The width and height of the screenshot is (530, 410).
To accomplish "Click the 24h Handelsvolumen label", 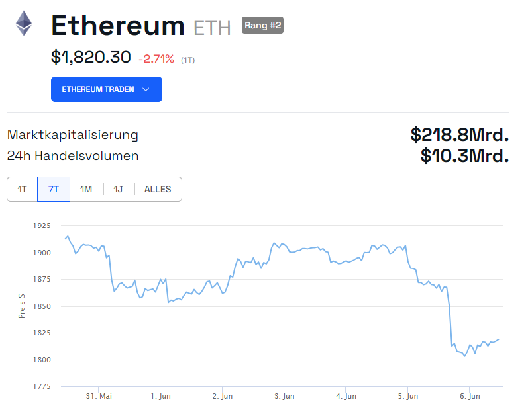I will 73,156.
